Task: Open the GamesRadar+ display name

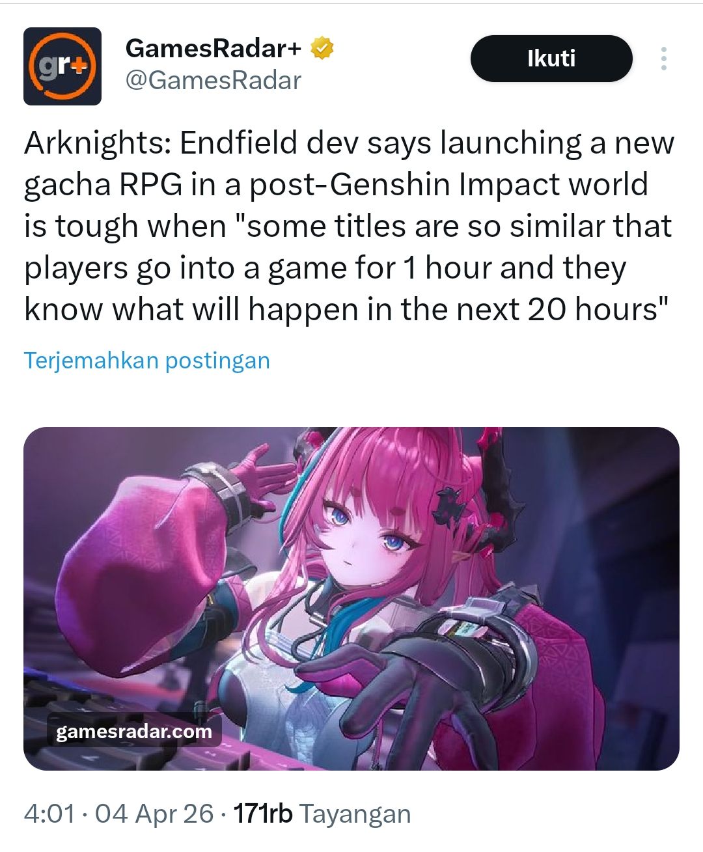Action: coord(214,48)
